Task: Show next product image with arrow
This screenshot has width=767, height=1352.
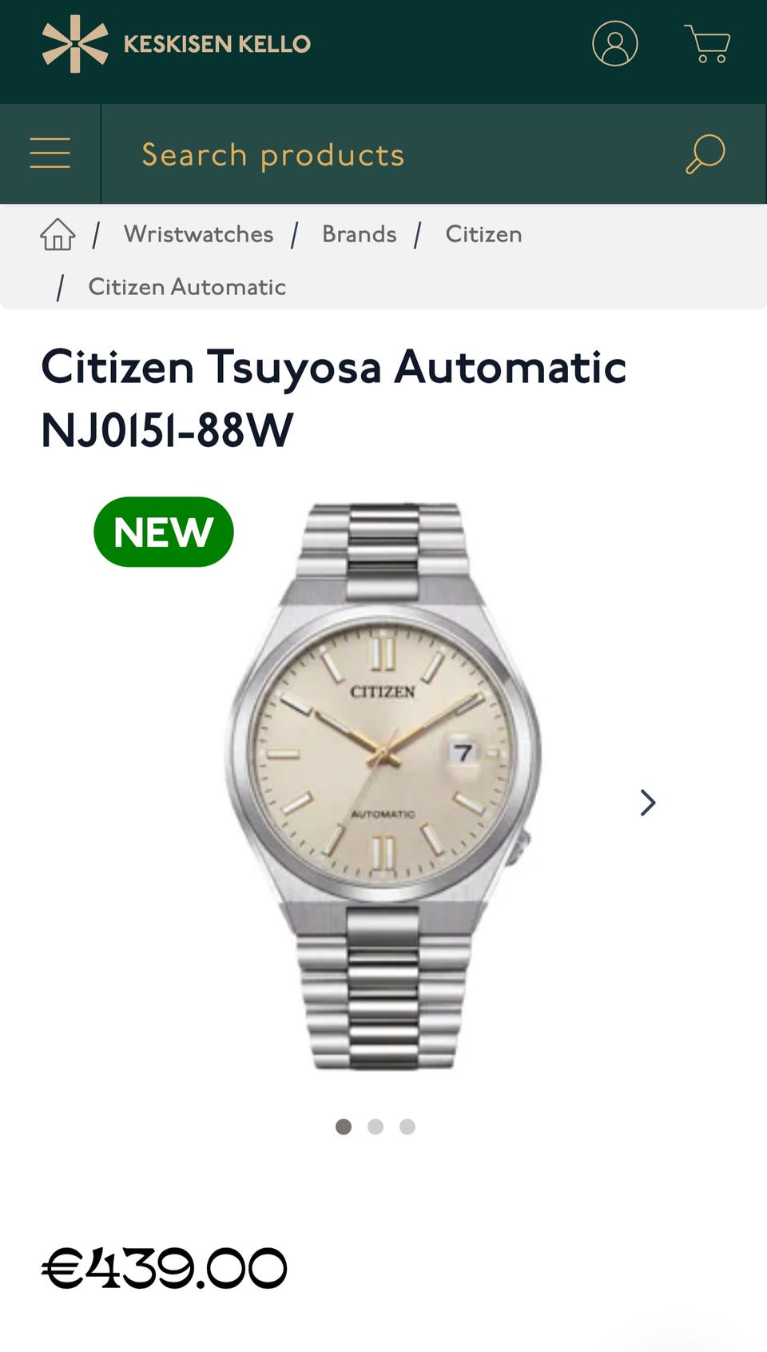Action: tap(648, 802)
